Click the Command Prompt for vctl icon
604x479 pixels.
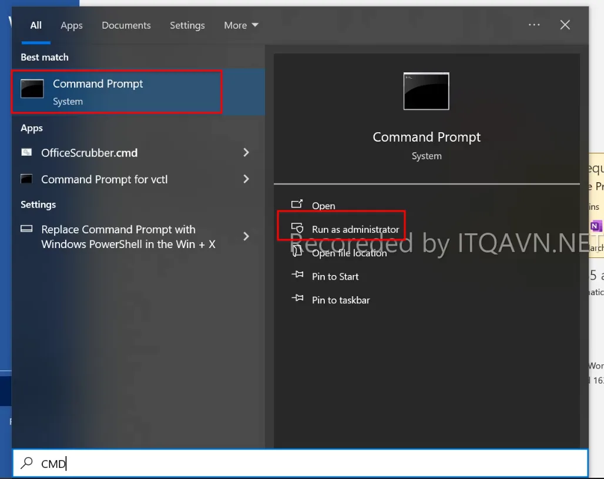click(x=26, y=179)
